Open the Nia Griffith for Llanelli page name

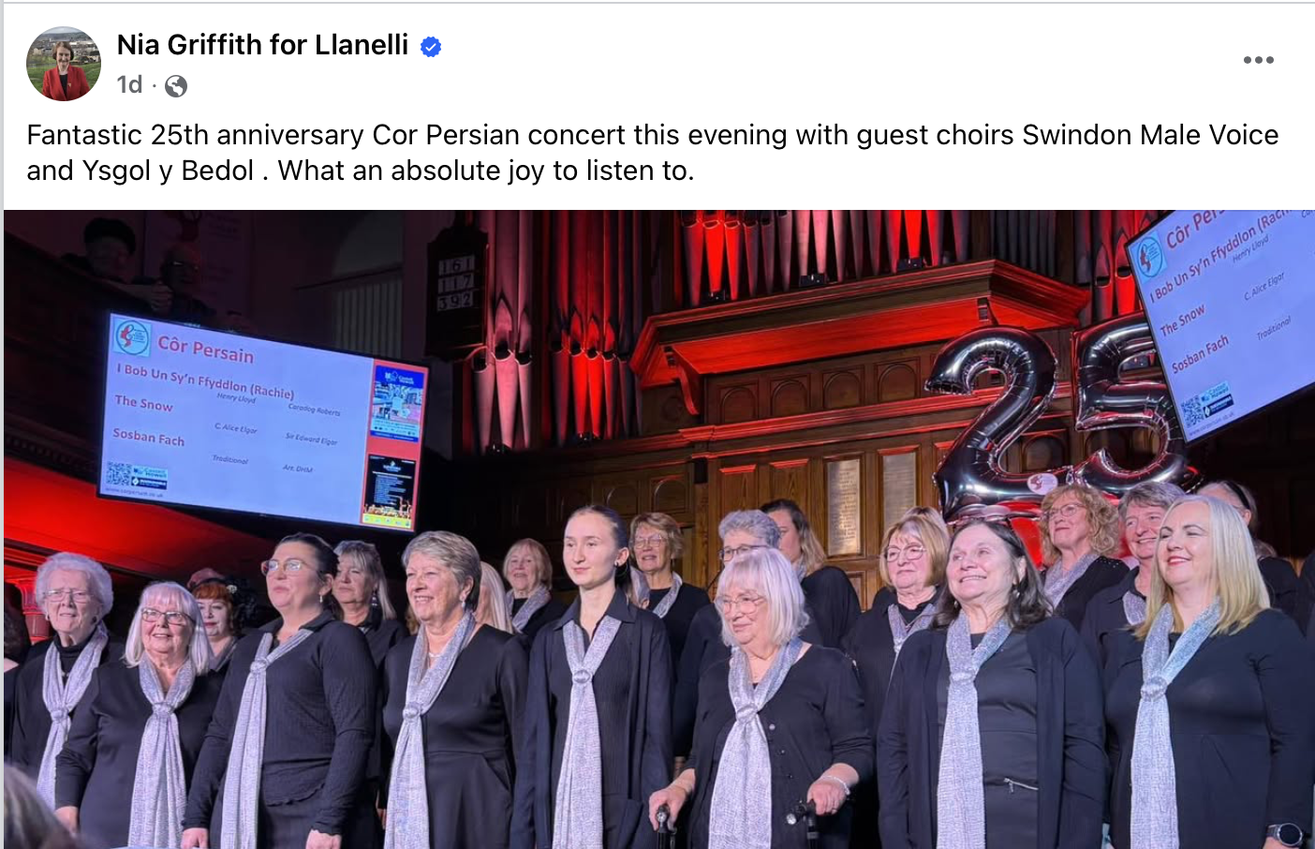(x=262, y=45)
